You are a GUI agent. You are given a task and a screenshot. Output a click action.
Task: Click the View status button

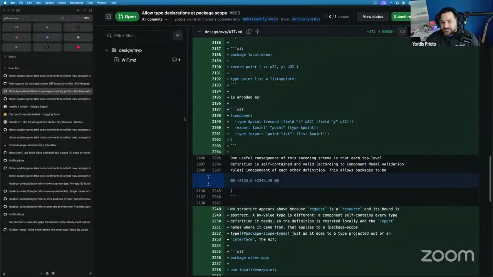click(x=373, y=17)
